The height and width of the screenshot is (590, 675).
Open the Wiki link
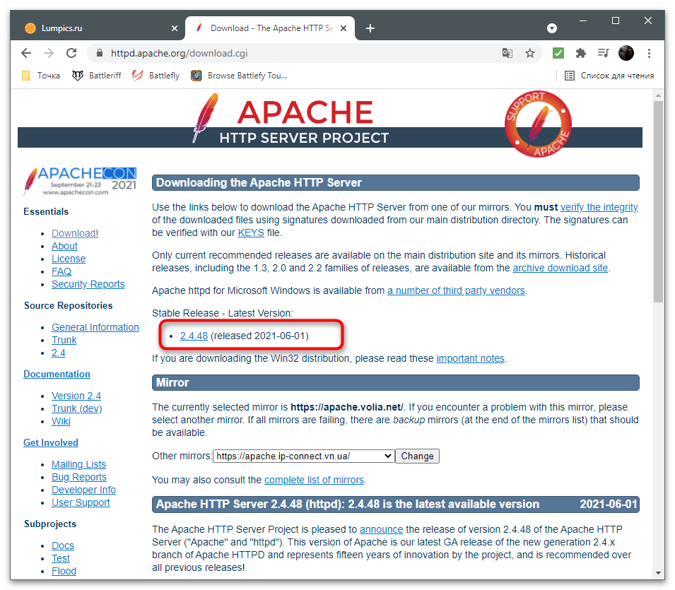click(x=61, y=421)
